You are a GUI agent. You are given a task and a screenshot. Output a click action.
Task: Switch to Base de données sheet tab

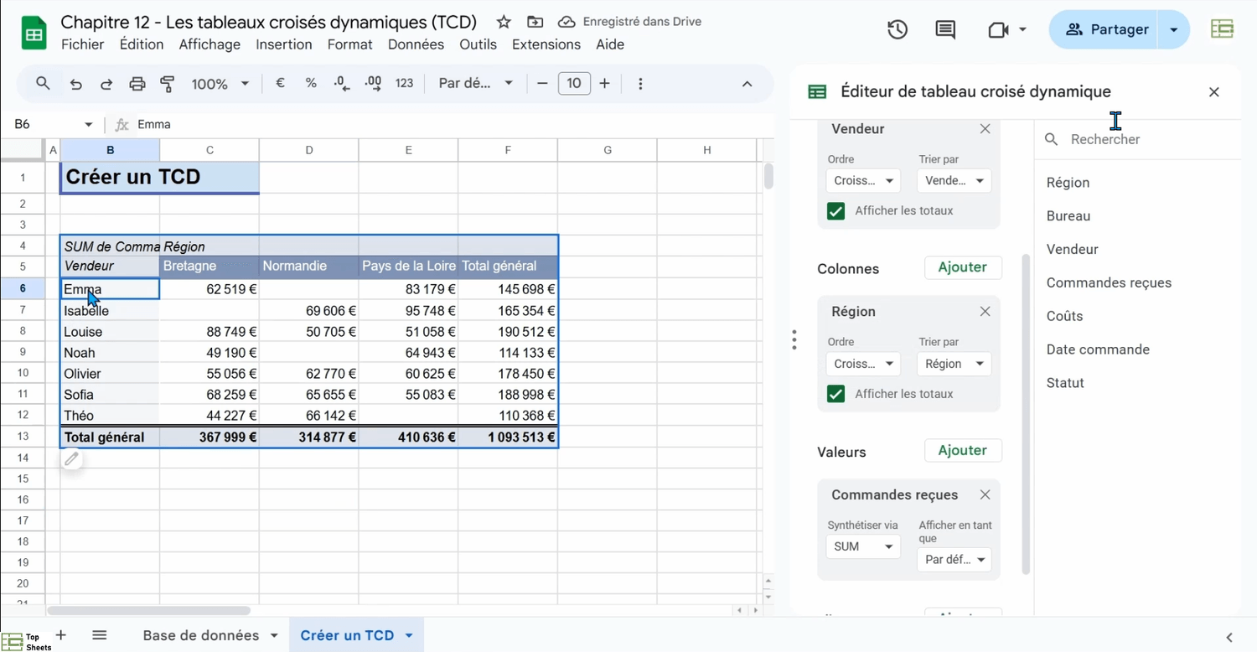point(201,635)
